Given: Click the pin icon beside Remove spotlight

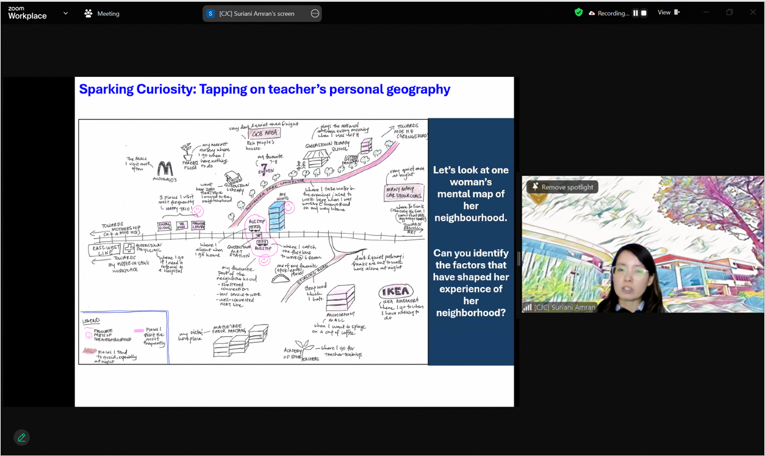Looking at the screenshot, I should [x=535, y=187].
